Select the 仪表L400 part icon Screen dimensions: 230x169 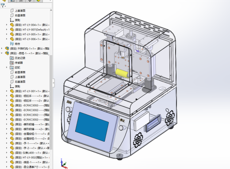coord(12,153)
